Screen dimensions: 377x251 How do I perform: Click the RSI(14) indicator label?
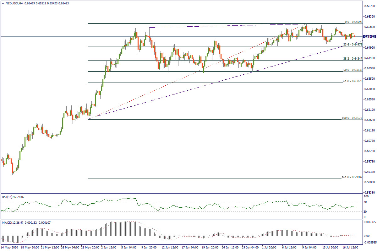pos(8,196)
